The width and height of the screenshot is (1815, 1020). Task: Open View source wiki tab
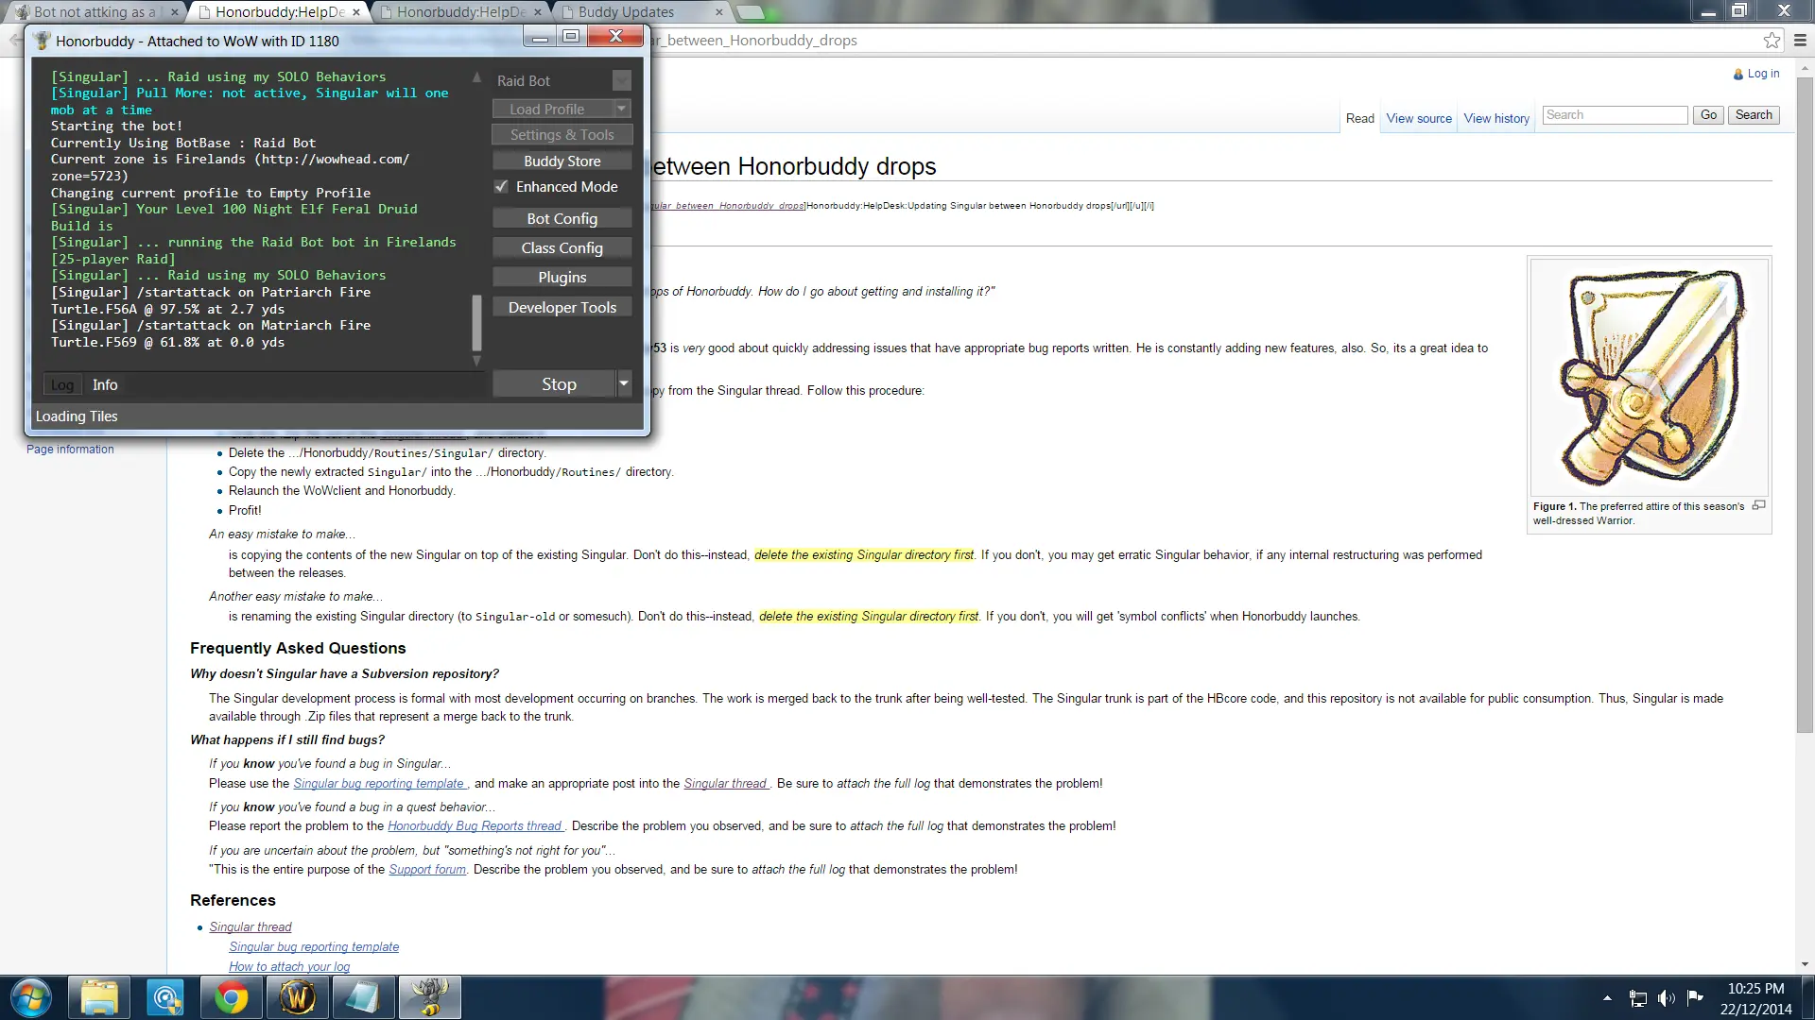pos(1419,118)
